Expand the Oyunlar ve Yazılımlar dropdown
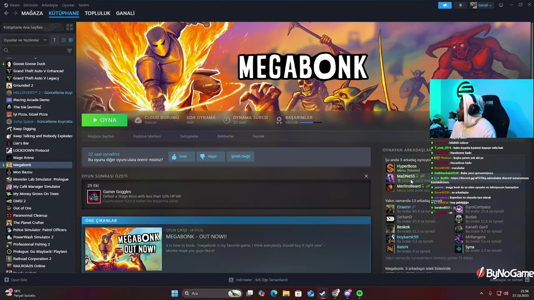534x300 pixels. click(25, 40)
